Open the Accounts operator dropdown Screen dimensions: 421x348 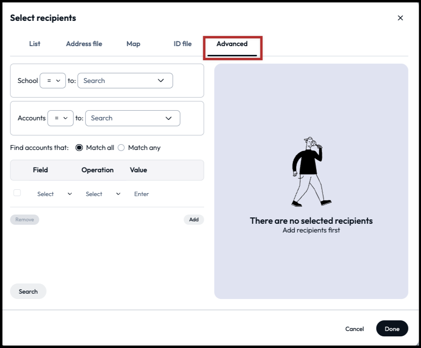(61, 118)
